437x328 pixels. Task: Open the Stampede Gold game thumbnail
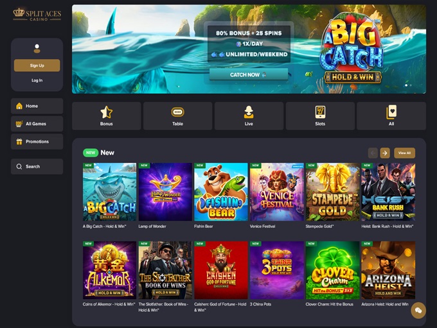coord(332,192)
